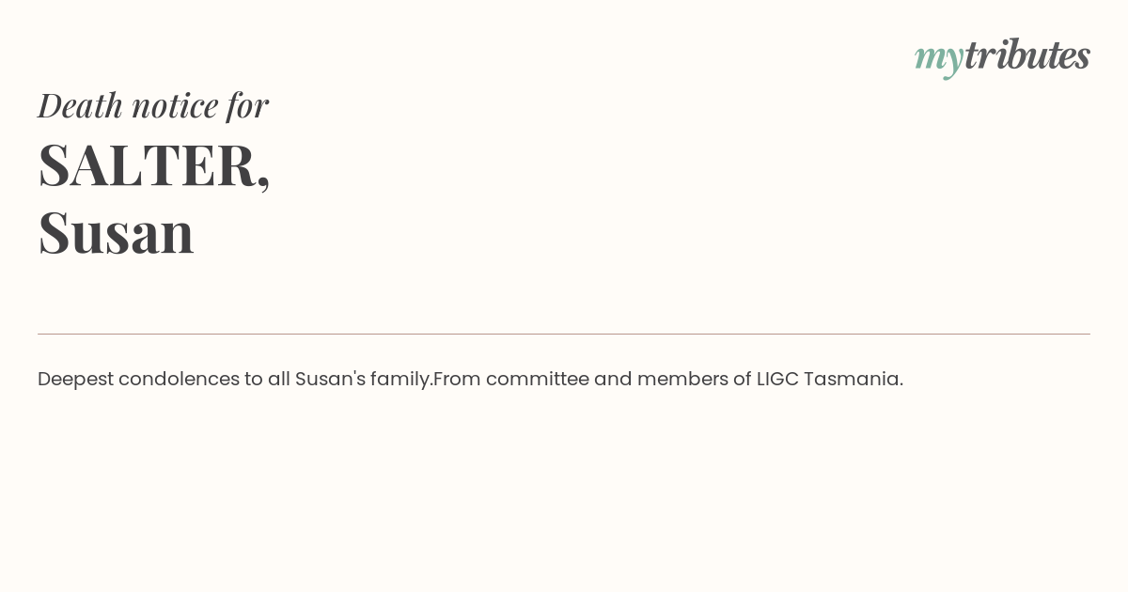1128x592 pixels.
Task: Click "tributes" in the site logo
Action: (x=1026, y=55)
